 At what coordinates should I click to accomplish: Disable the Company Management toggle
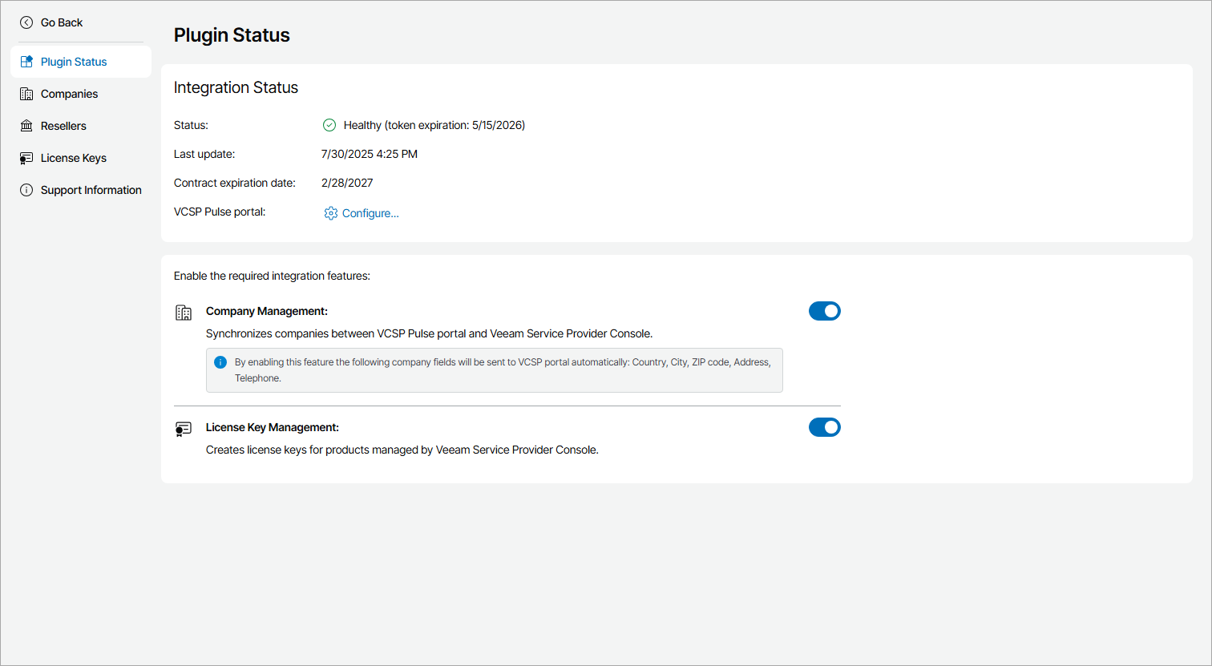824,311
